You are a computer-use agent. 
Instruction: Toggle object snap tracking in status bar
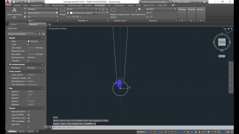pyautogui.click(x=178, y=132)
